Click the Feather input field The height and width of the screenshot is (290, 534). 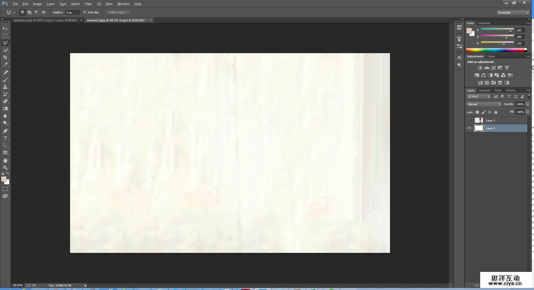[72, 13]
